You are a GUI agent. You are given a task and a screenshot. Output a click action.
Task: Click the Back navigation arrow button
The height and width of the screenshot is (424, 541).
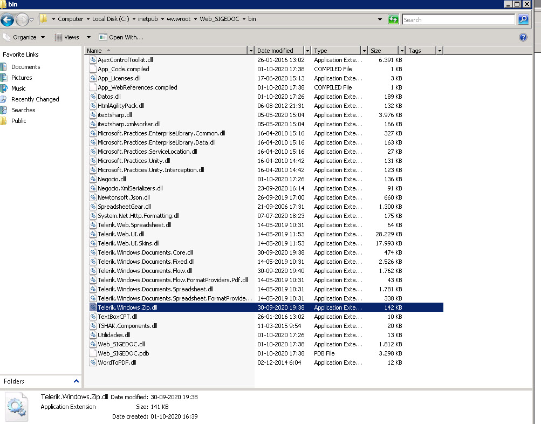[x=7, y=20]
